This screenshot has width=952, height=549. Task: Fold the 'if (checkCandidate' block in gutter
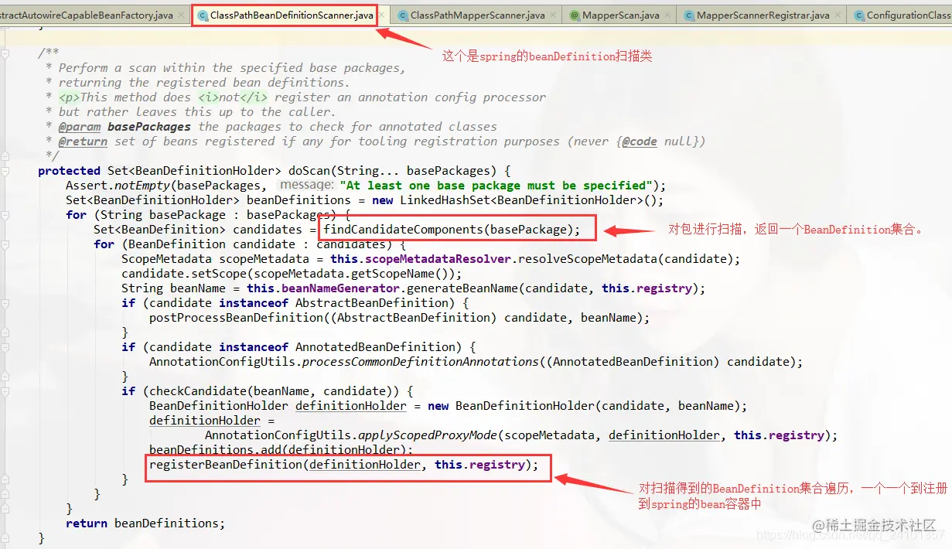tap(6, 391)
